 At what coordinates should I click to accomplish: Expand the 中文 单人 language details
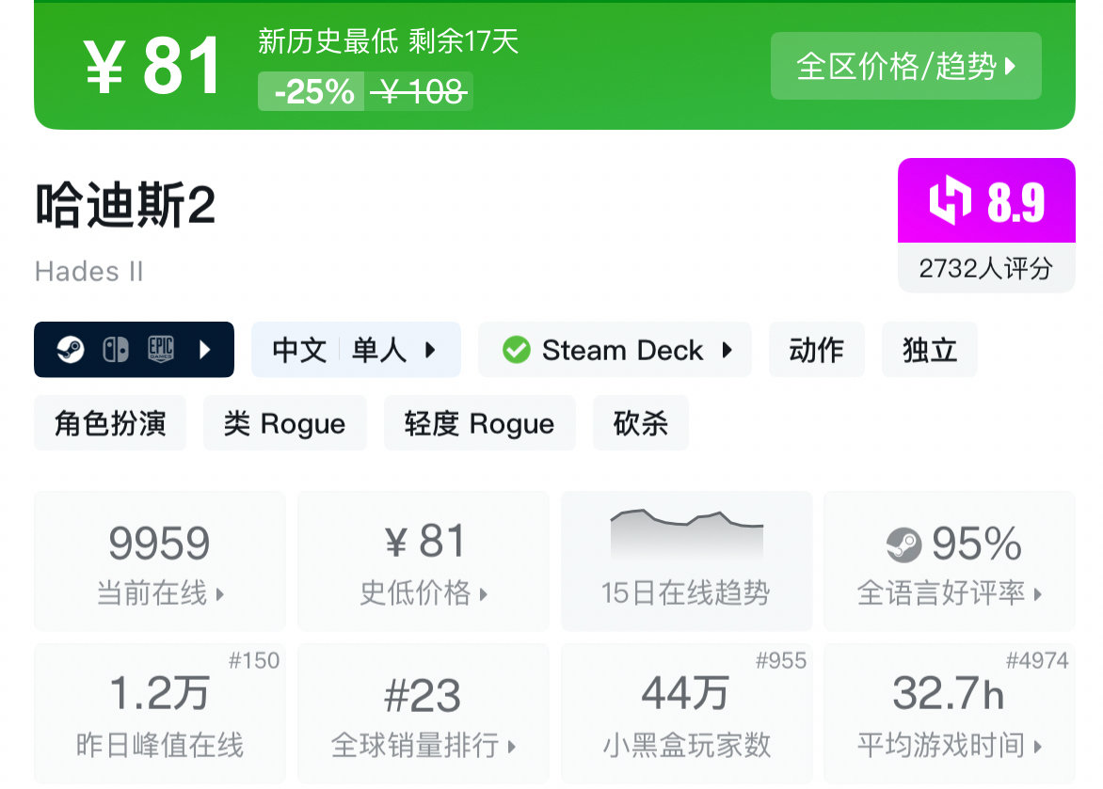coord(356,350)
